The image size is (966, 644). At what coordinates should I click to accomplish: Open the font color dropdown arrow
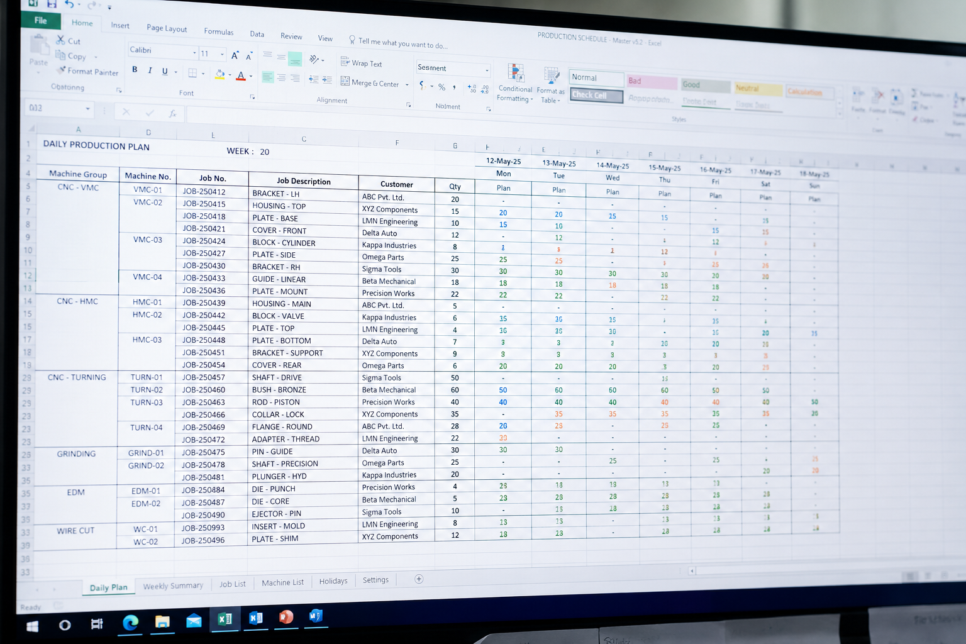click(x=251, y=77)
